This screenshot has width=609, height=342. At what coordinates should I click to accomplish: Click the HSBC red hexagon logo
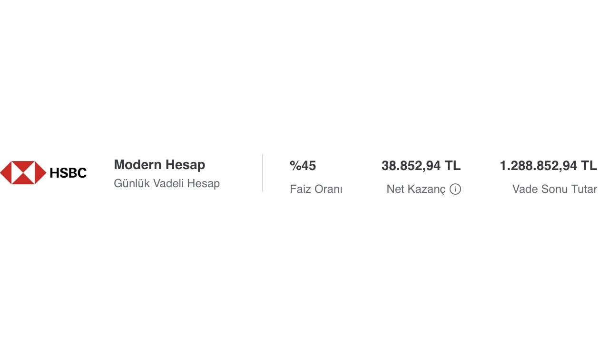23,172
